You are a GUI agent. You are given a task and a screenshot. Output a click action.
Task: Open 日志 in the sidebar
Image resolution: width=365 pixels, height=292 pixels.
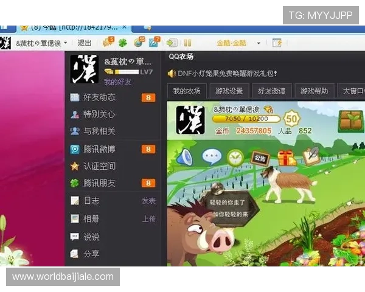pos(85,201)
